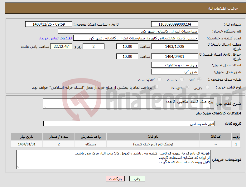Click the کد کالا cell showing --

(x=216, y=144)
